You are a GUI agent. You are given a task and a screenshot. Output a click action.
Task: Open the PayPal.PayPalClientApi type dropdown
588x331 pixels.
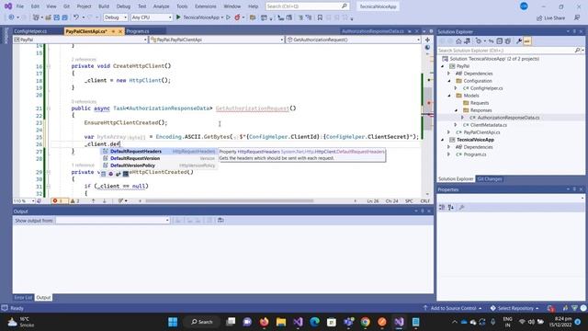click(217, 40)
